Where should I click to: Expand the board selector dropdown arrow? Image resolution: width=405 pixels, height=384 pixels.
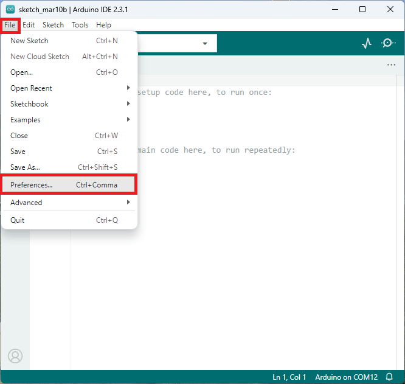coord(205,44)
